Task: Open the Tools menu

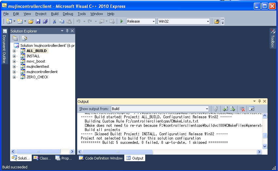Action: pos(81,14)
